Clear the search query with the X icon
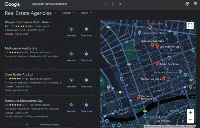Viewport: 200px width, 128px height. coord(105,4)
